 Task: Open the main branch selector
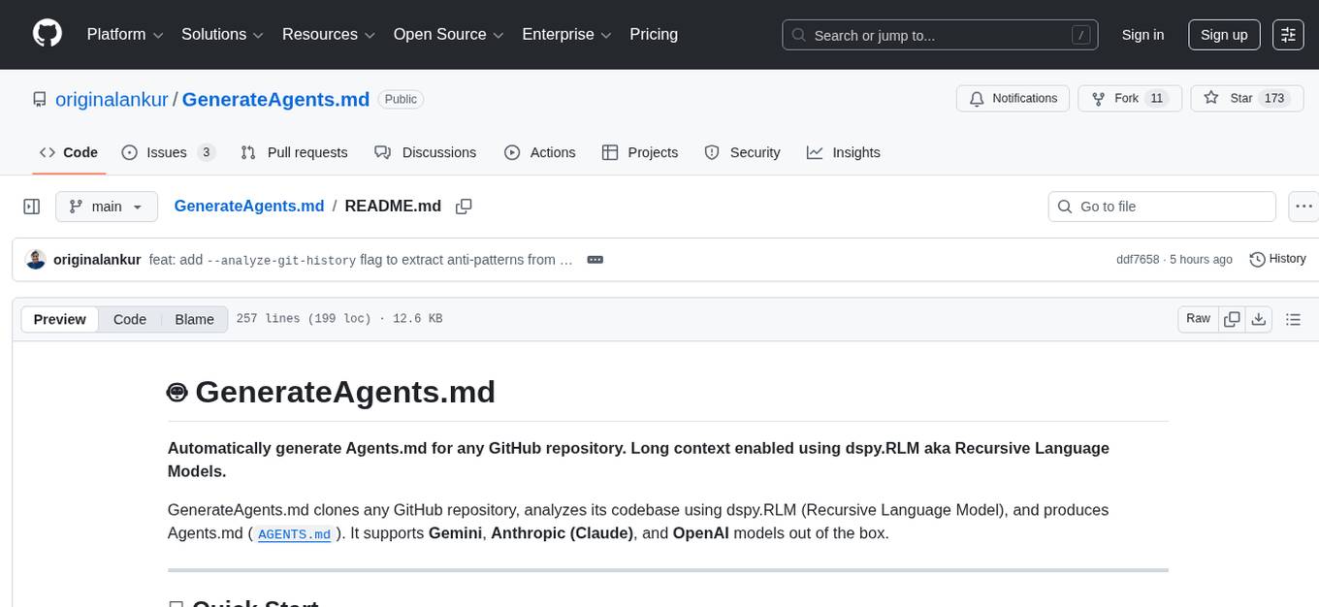(x=106, y=206)
